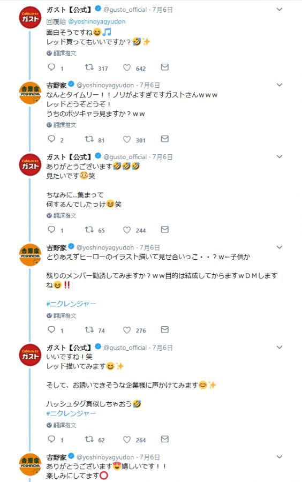Expand options menu for Yoshinoya's 81-retweet tweet
Image resolution: width=302 pixels, height=482 pixels.
[280, 85]
